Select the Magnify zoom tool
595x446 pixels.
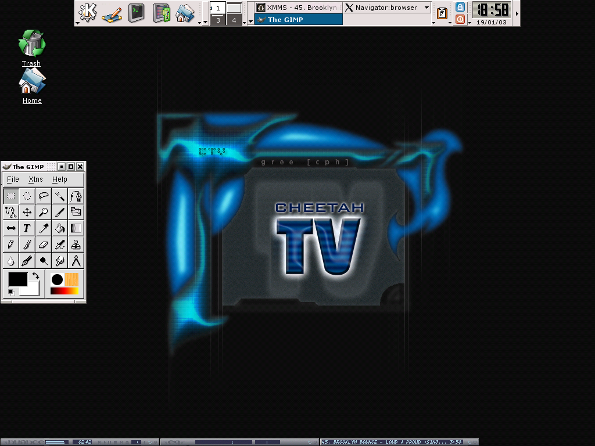point(43,212)
